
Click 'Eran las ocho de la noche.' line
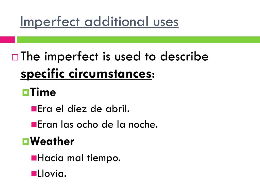[97, 124]
